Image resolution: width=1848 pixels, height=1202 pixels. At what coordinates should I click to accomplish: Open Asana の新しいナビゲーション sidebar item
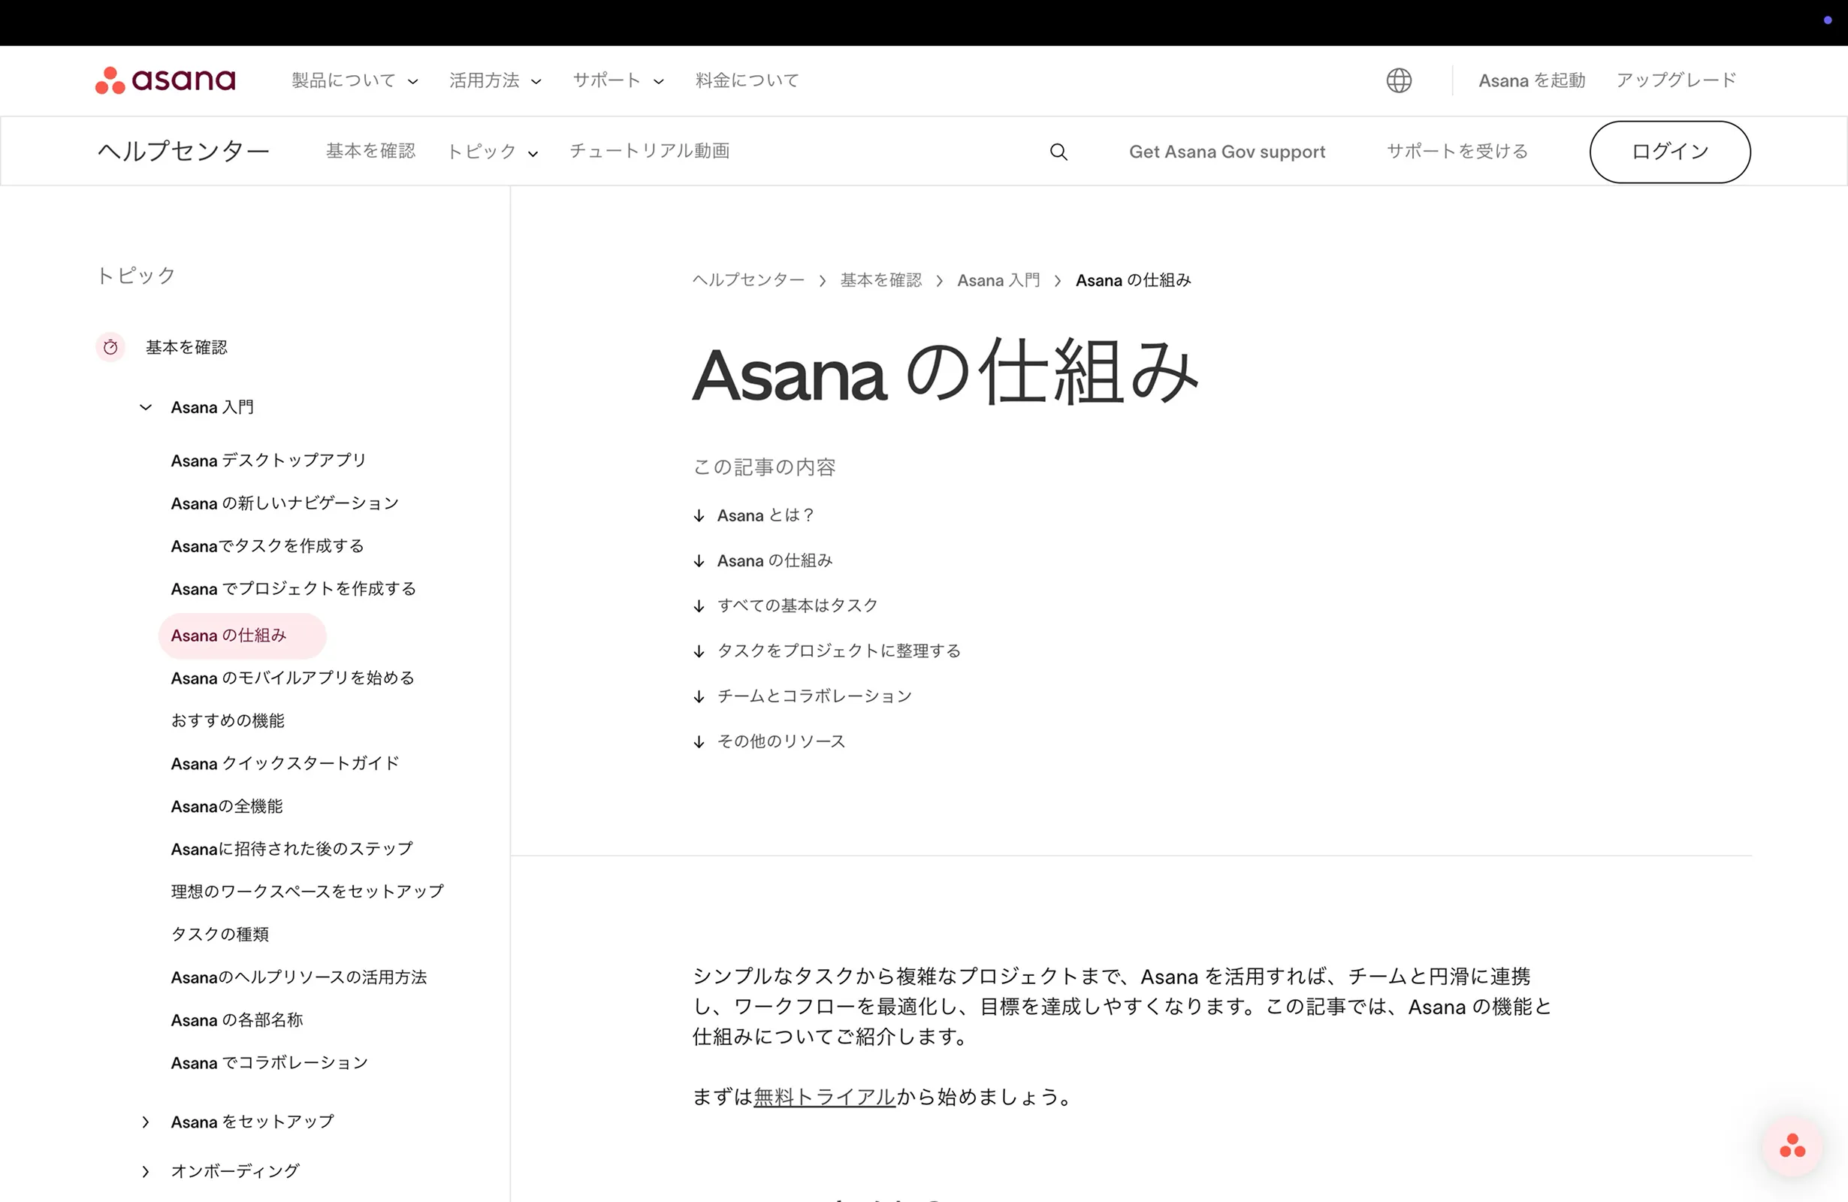[x=284, y=503]
